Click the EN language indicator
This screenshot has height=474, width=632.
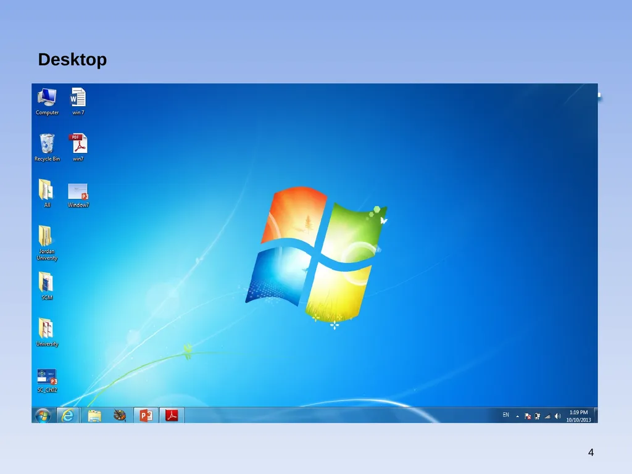pos(506,415)
